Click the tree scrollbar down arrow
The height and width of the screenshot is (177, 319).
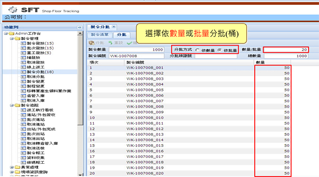coord(80,175)
